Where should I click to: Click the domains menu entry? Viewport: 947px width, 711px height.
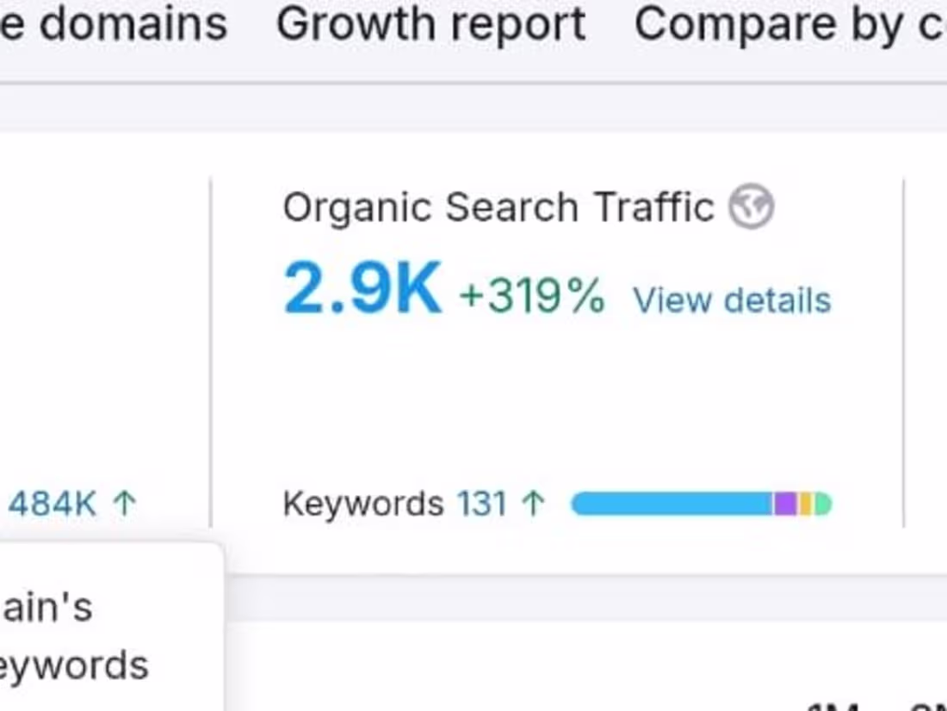(113, 26)
